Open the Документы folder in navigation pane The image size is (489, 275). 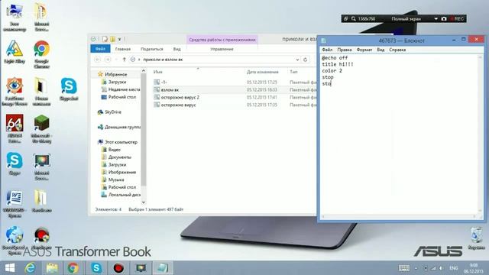coord(120,157)
